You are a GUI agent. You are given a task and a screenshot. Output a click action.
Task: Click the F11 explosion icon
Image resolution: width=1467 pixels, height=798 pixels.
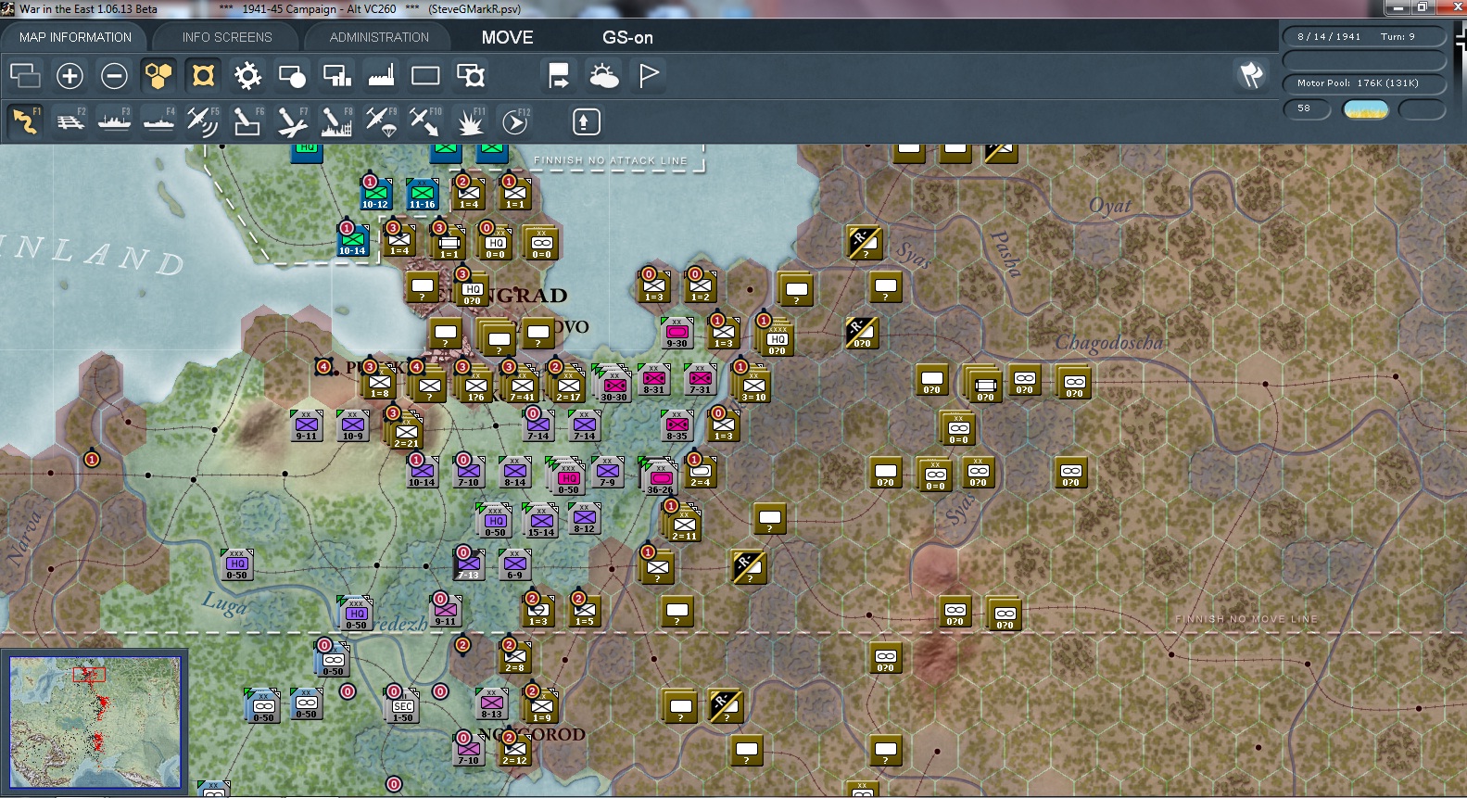point(470,121)
